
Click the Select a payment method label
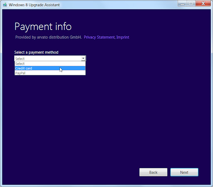click(36, 52)
